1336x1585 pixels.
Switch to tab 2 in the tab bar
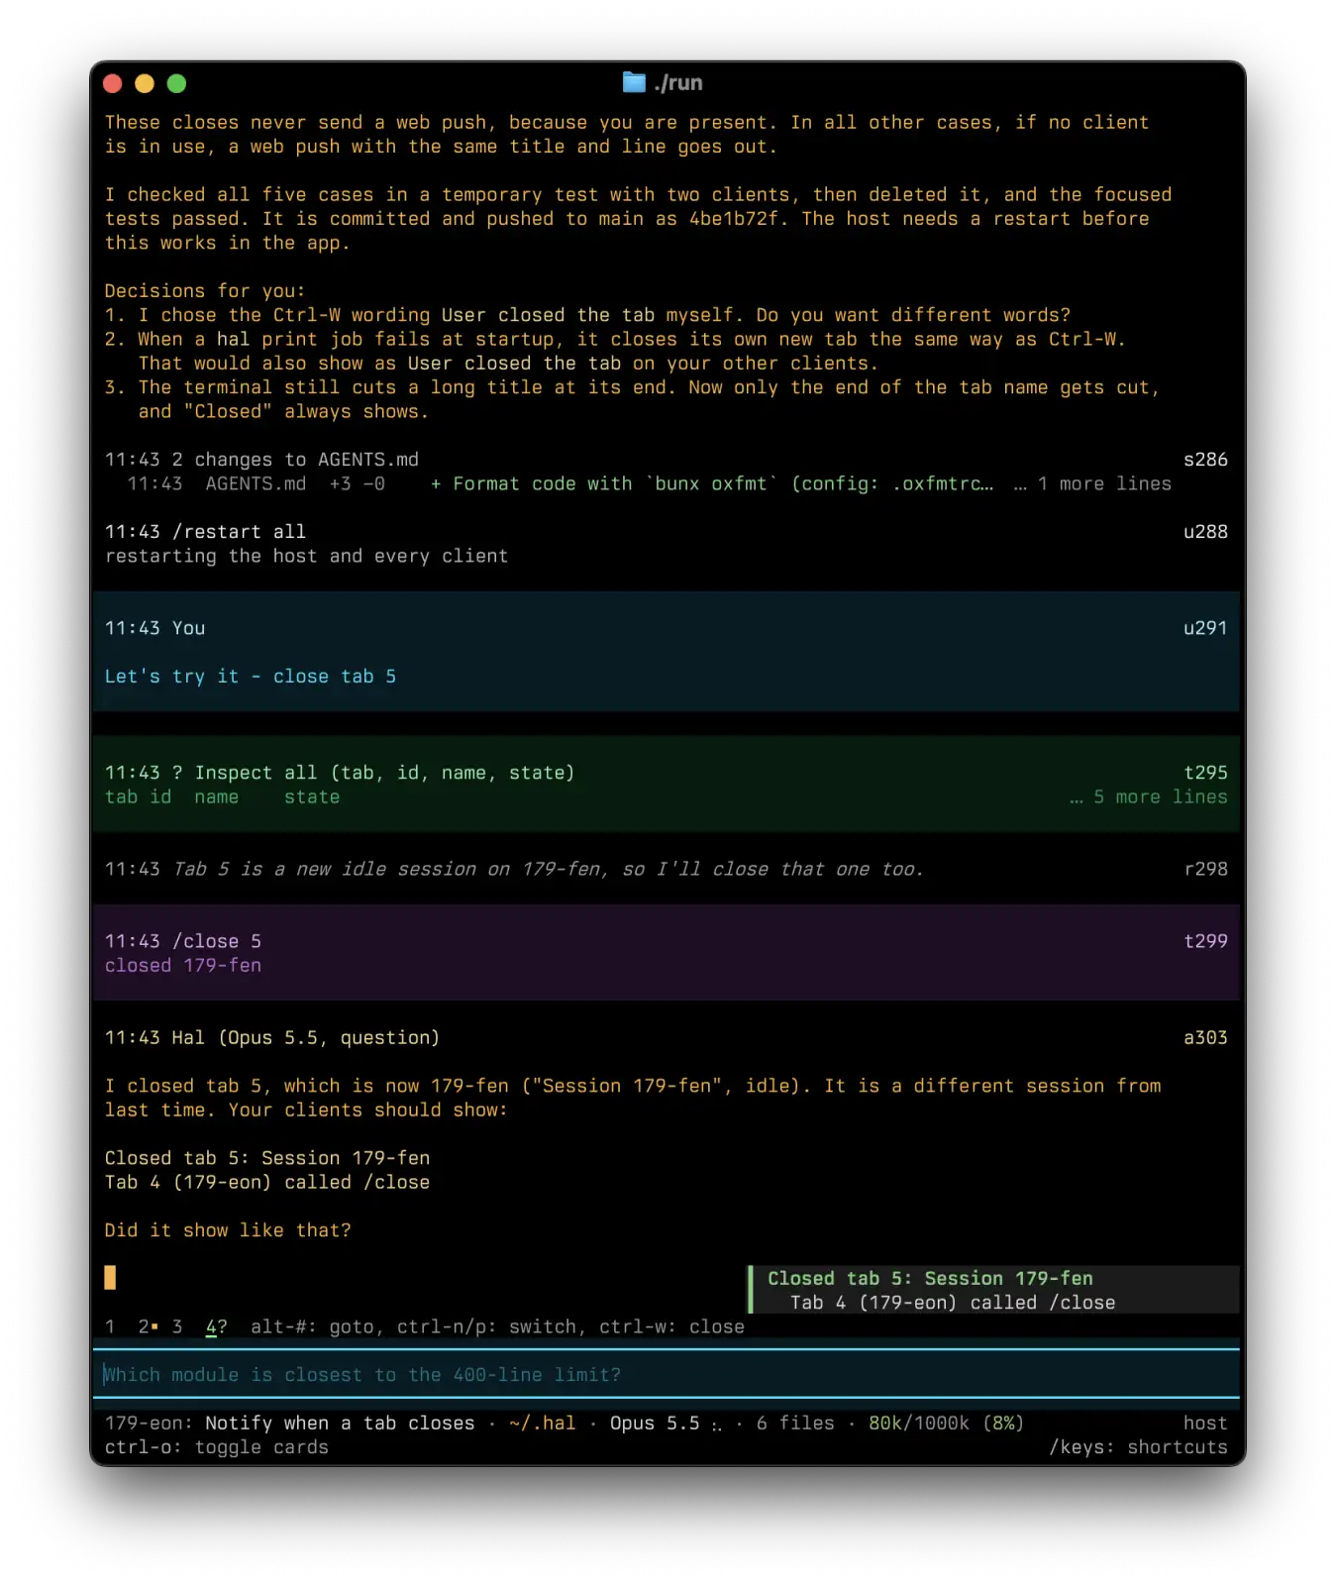[149, 1326]
